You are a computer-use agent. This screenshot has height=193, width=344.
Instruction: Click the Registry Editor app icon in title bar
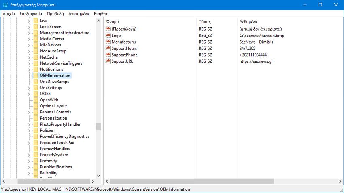point(5,5)
